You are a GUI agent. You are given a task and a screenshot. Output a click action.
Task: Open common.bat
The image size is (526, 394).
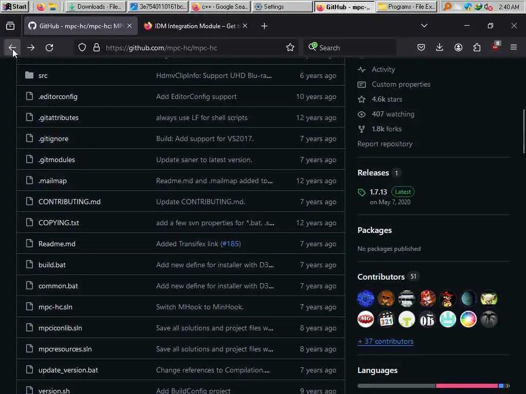tap(58, 286)
